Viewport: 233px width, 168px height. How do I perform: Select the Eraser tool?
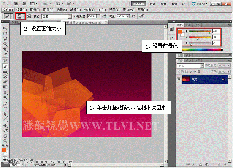coord(5,81)
